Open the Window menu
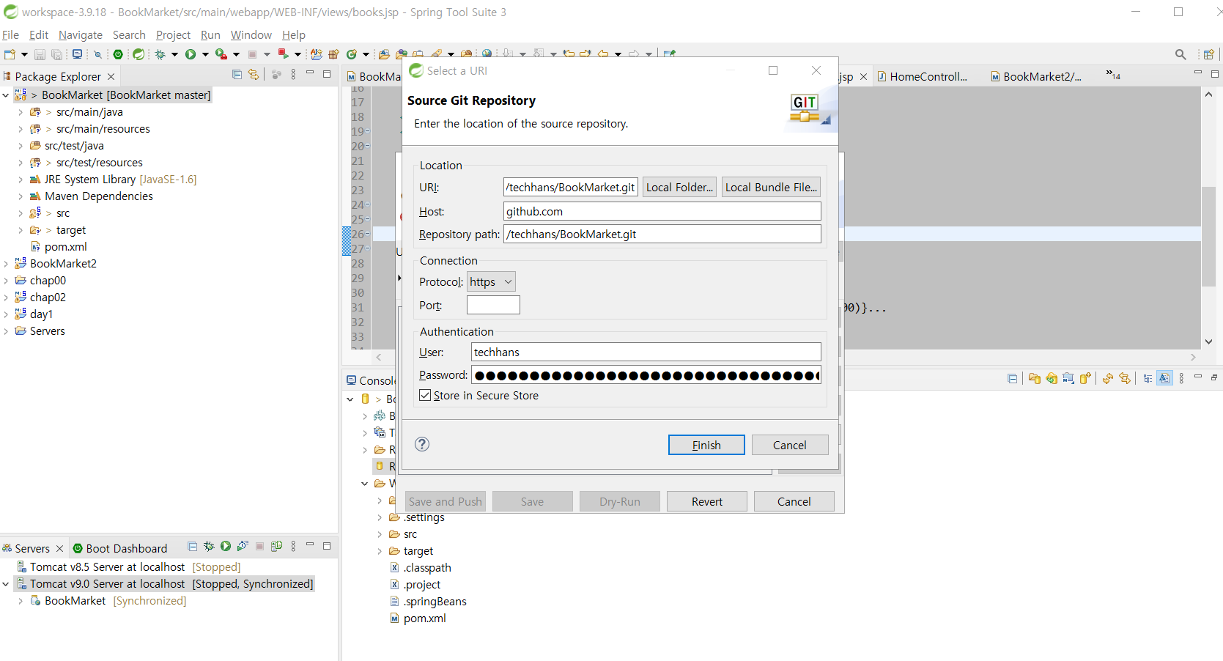The height and width of the screenshot is (661, 1223). [251, 34]
